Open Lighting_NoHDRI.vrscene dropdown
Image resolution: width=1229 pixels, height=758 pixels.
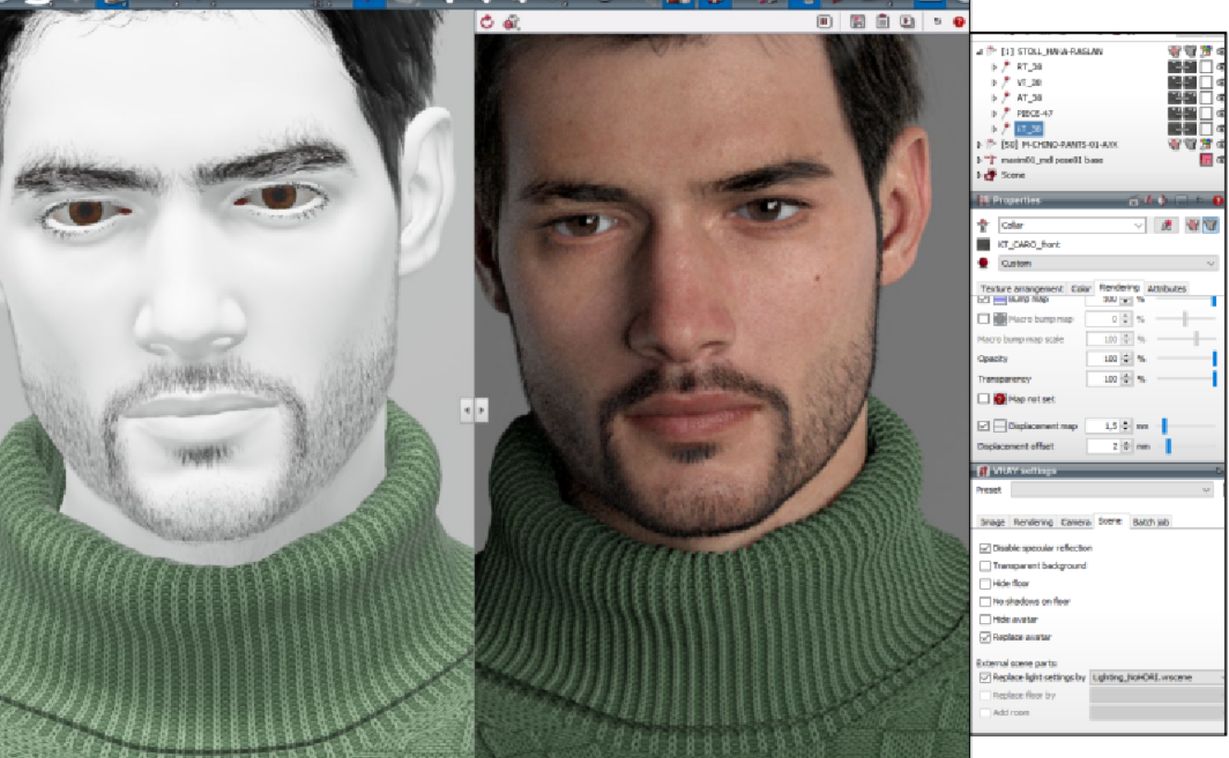click(x=1157, y=678)
